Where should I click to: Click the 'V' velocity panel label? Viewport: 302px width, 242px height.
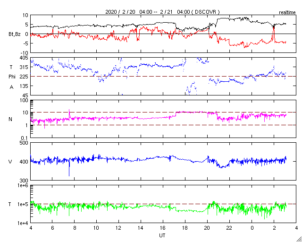point(10,162)
